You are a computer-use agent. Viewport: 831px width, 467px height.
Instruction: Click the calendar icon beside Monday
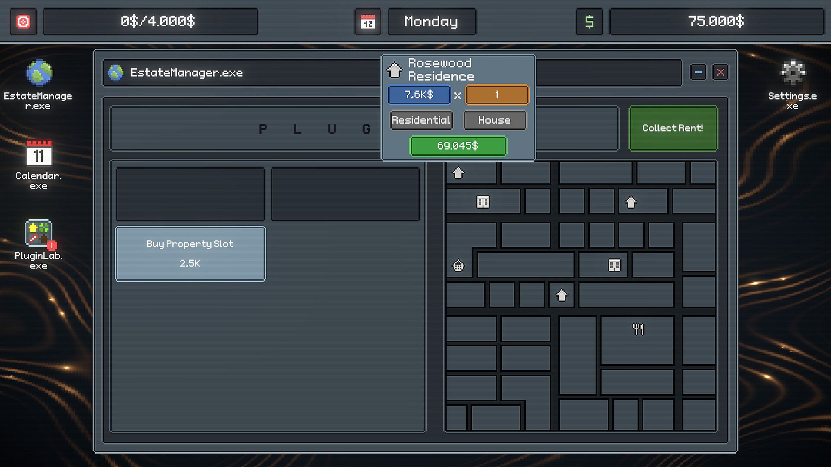[367, 21]
